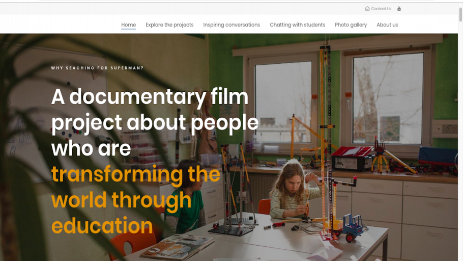Click the 'A documentary film' headline text
The height and width of the screenshot is (261, 463).
point(150,97)
